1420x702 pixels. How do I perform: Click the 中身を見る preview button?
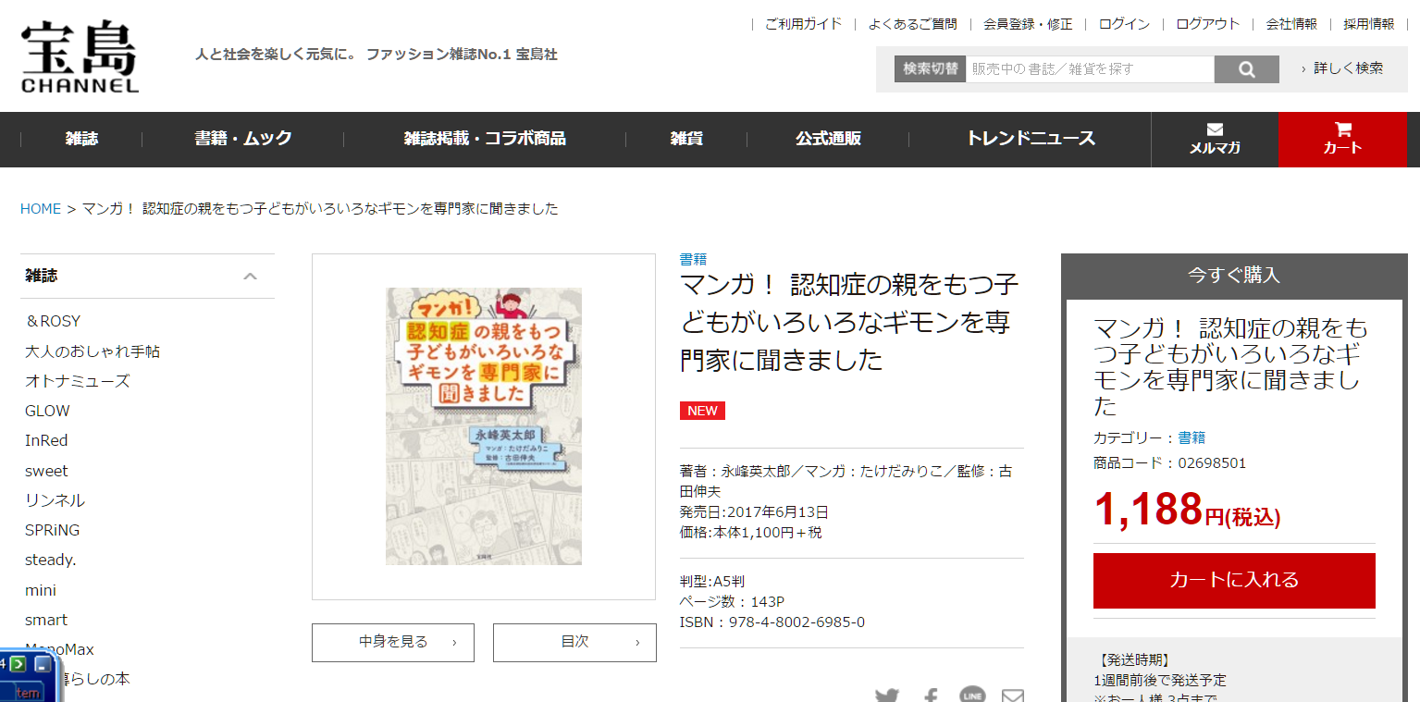[x=393, y=642]
